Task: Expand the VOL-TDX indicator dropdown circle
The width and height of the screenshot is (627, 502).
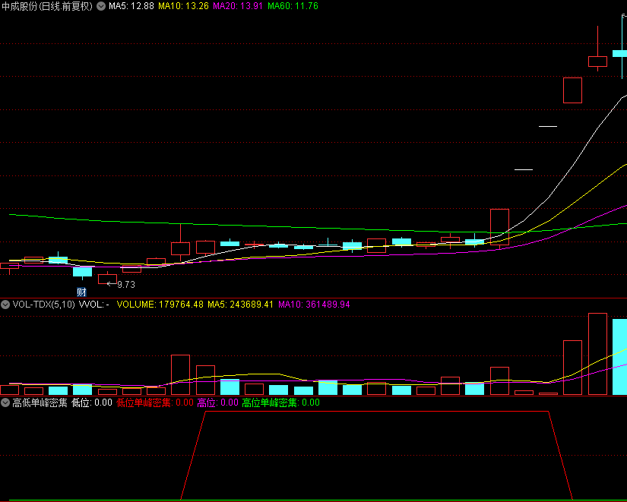Action: (x=5, y=305)
